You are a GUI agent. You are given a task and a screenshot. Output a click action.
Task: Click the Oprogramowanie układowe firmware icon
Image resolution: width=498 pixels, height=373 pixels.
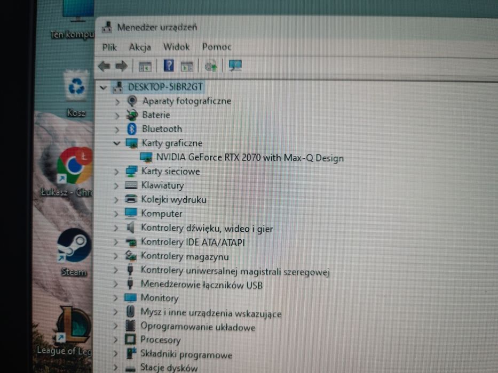click(x=130, y=326)
